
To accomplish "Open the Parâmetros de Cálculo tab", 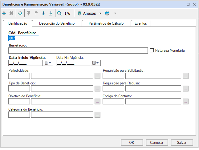I will [106, 23].
